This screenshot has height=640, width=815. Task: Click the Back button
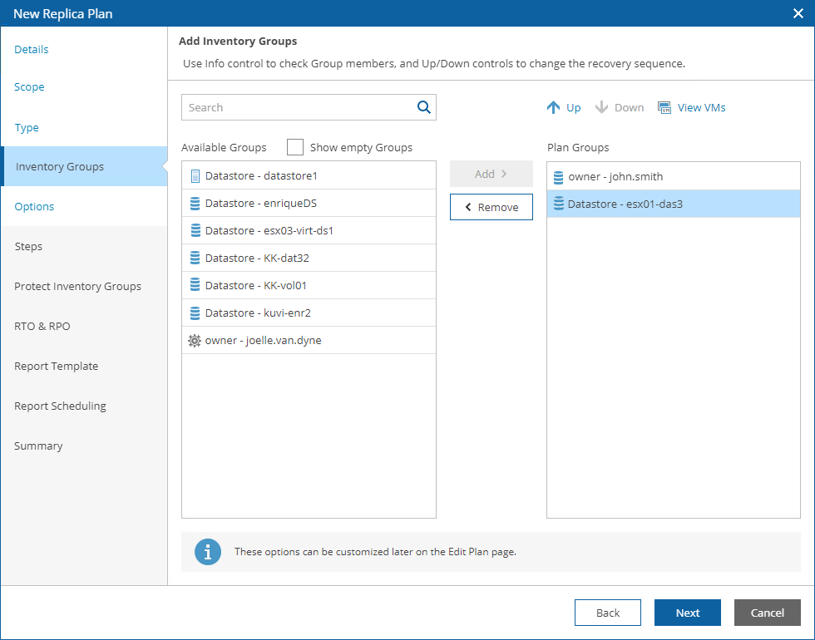pyautogui.click(x=608, y=613)
